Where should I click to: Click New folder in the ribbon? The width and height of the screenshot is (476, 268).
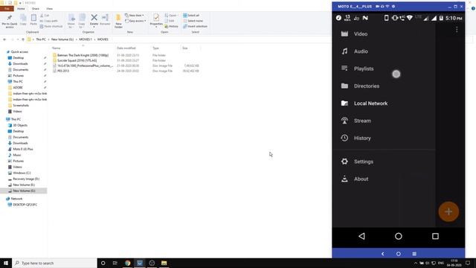point(118,21)
